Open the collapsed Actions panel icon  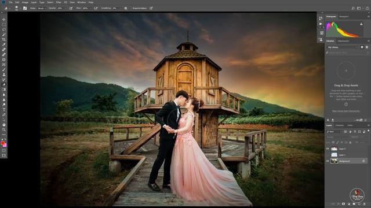coord(321,24)
